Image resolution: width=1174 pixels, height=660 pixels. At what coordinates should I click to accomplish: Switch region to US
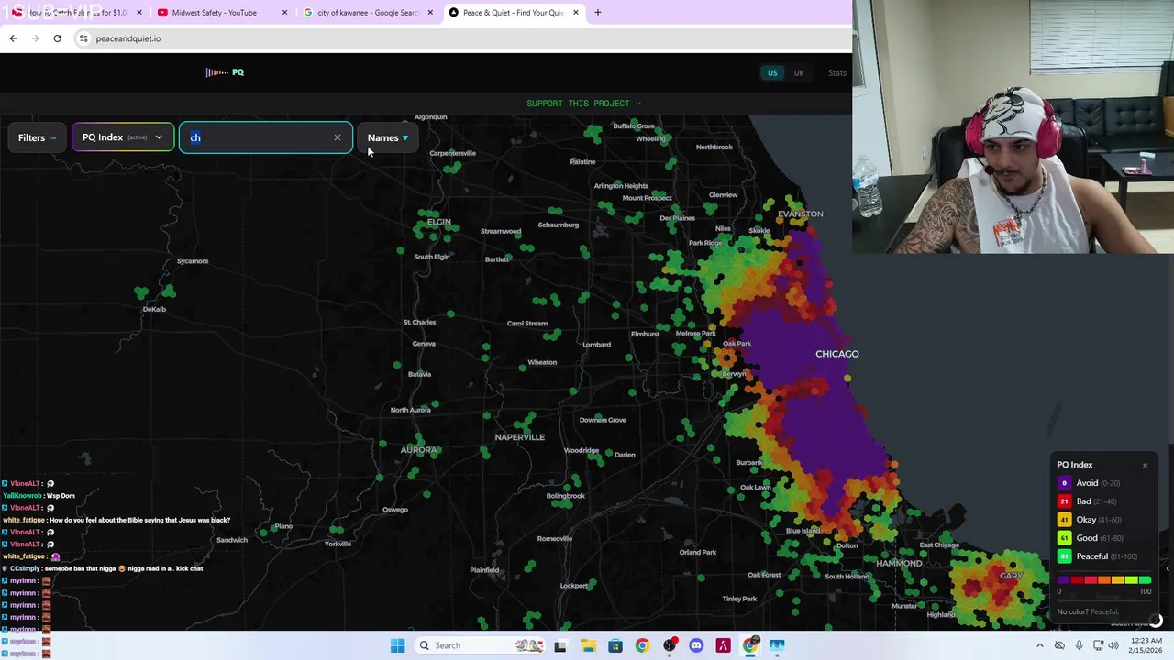pos(772,73)
